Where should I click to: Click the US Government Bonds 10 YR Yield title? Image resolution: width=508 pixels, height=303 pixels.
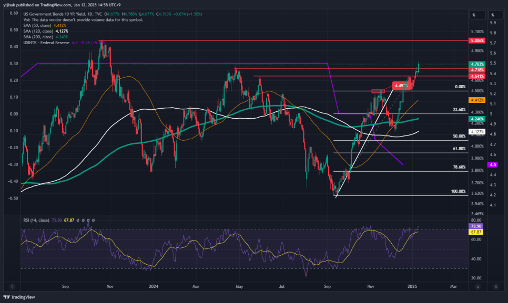[55, 14]
